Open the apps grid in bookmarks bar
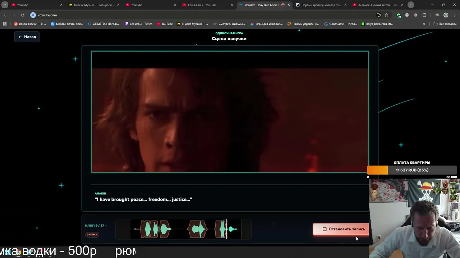Viewport: 460px width, 258px height. point(5,24)
